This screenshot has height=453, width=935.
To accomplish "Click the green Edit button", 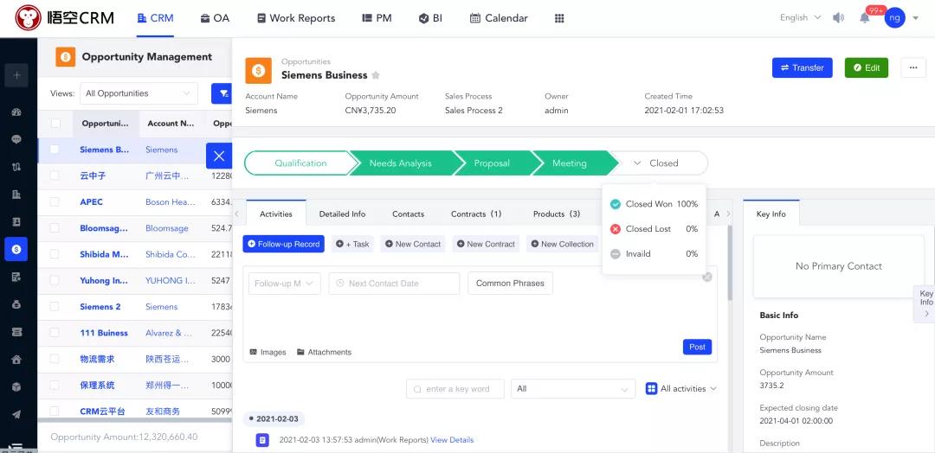I will 867,67.
